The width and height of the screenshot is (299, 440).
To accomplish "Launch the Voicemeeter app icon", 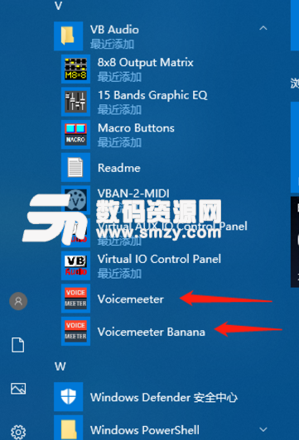I will tap(75, 299).
